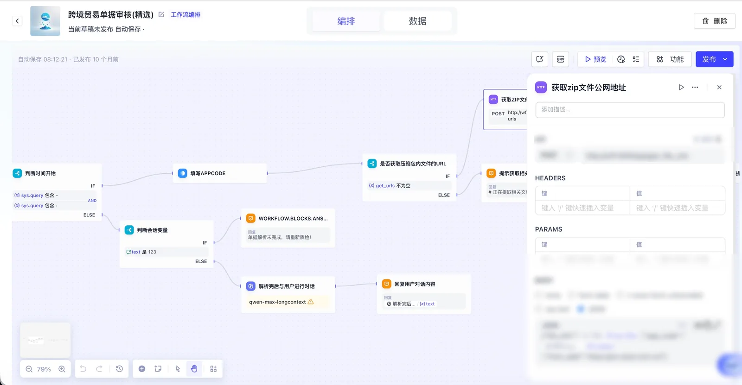Switch to hand pan mode
The width and height of the screenshot is (742, 385).
[194, 369]
